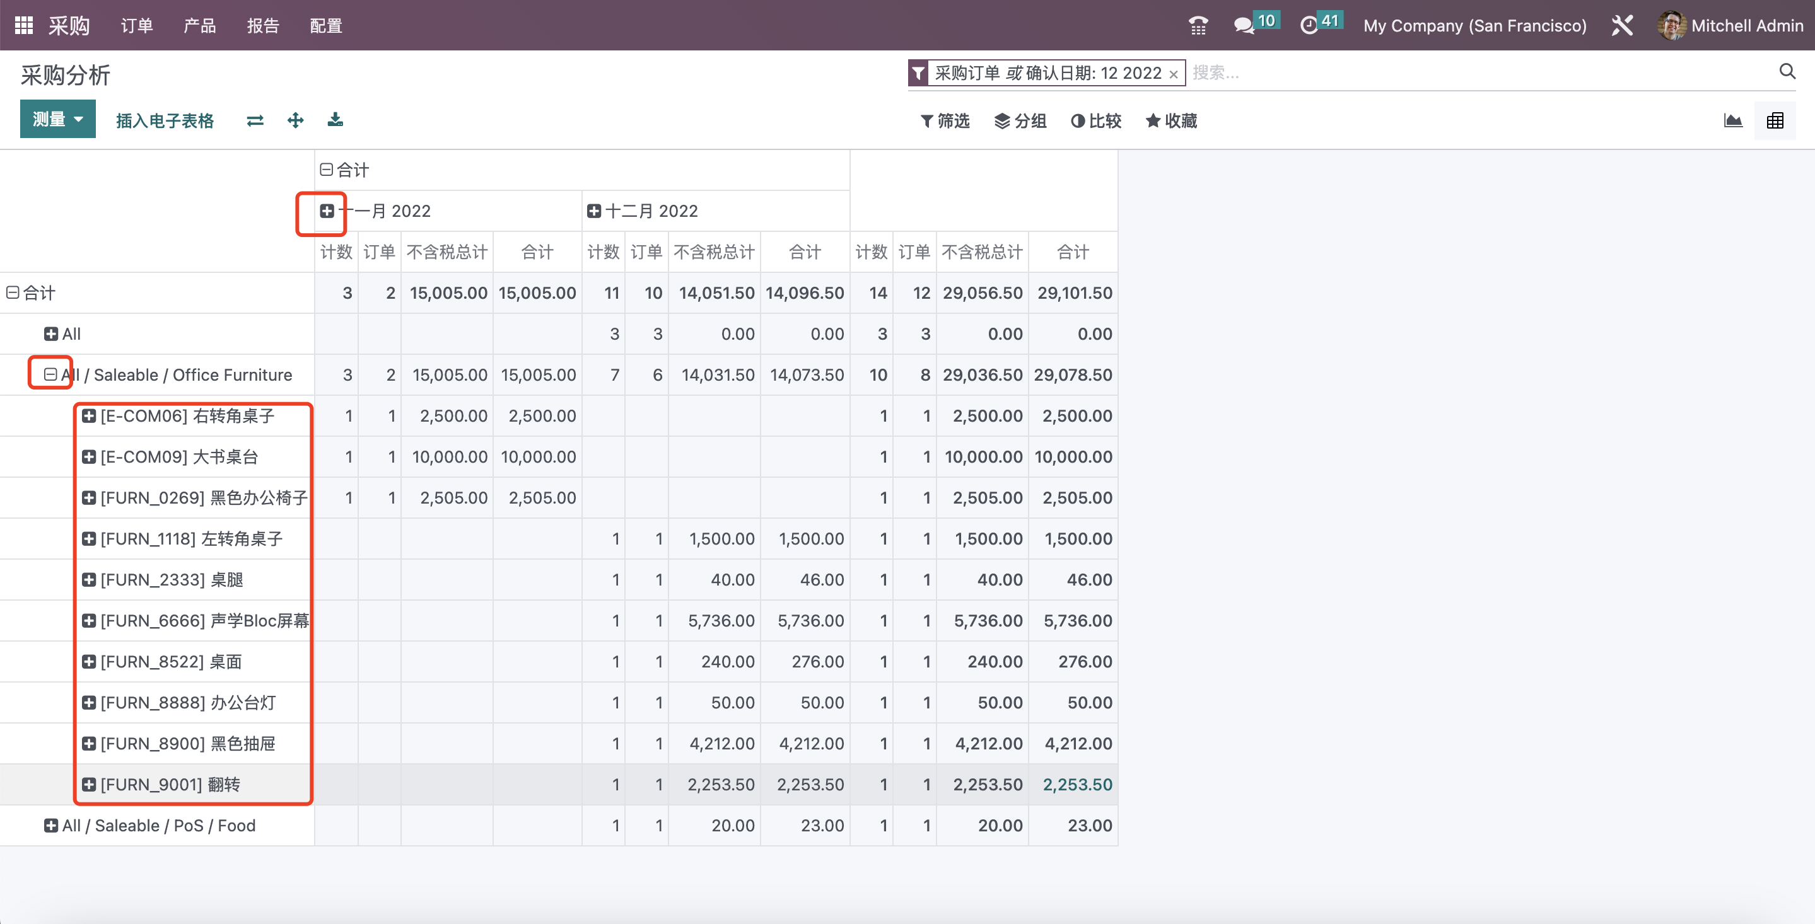Open the activities clock icon with badge 41
The image size is (1815, 924).
[1320, 24]
